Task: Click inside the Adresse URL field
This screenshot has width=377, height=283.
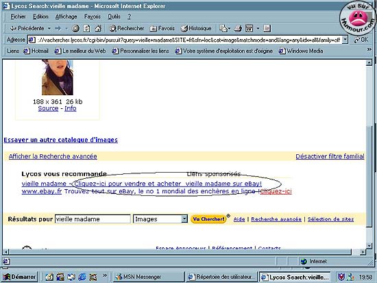Action: point(188,40)
